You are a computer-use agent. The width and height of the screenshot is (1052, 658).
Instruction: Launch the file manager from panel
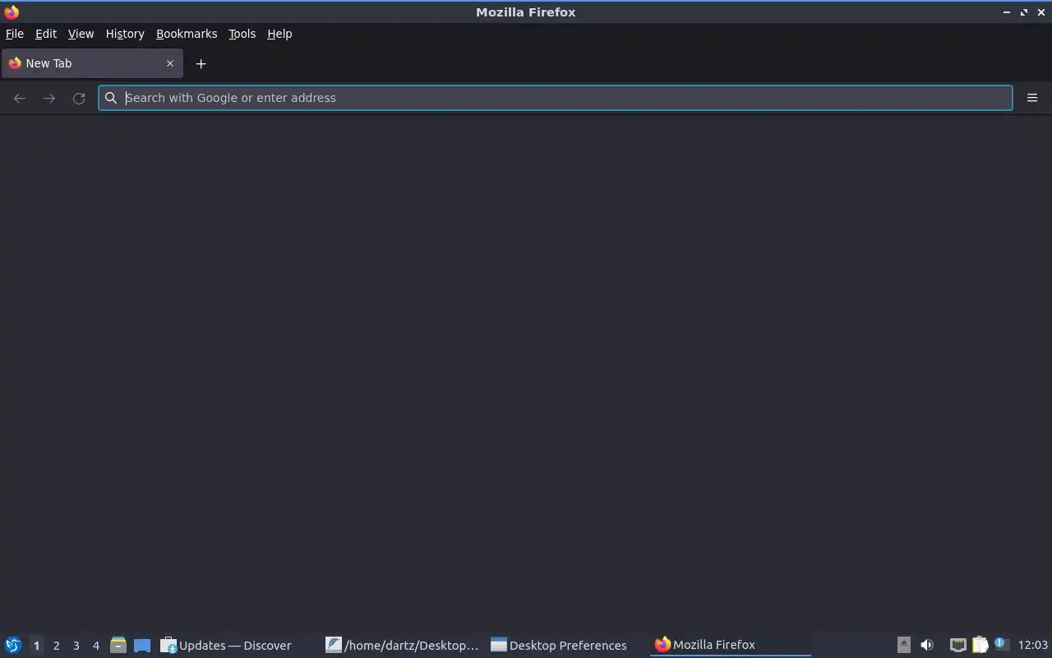[x=118, y=645]
